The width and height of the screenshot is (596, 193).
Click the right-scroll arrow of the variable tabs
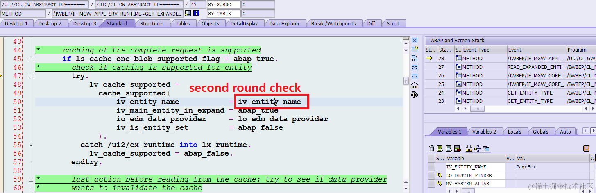pos(593,130)
